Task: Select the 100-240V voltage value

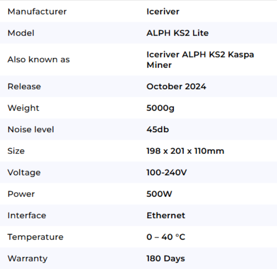Action: tap(166, 172)
